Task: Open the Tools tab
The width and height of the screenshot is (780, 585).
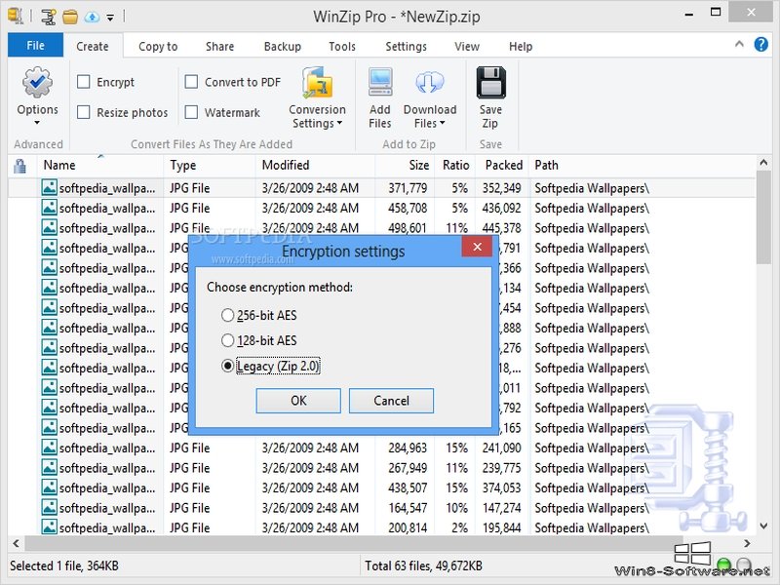Action: (x=342, y=46)
